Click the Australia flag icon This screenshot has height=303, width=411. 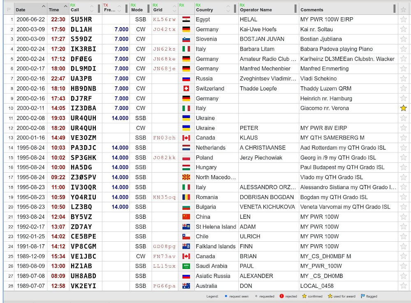pos(186,286)
